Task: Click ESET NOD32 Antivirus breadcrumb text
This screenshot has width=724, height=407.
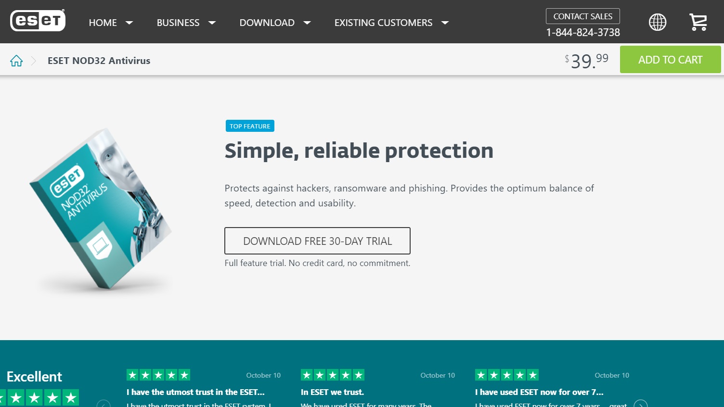Action: pos(99,61)
